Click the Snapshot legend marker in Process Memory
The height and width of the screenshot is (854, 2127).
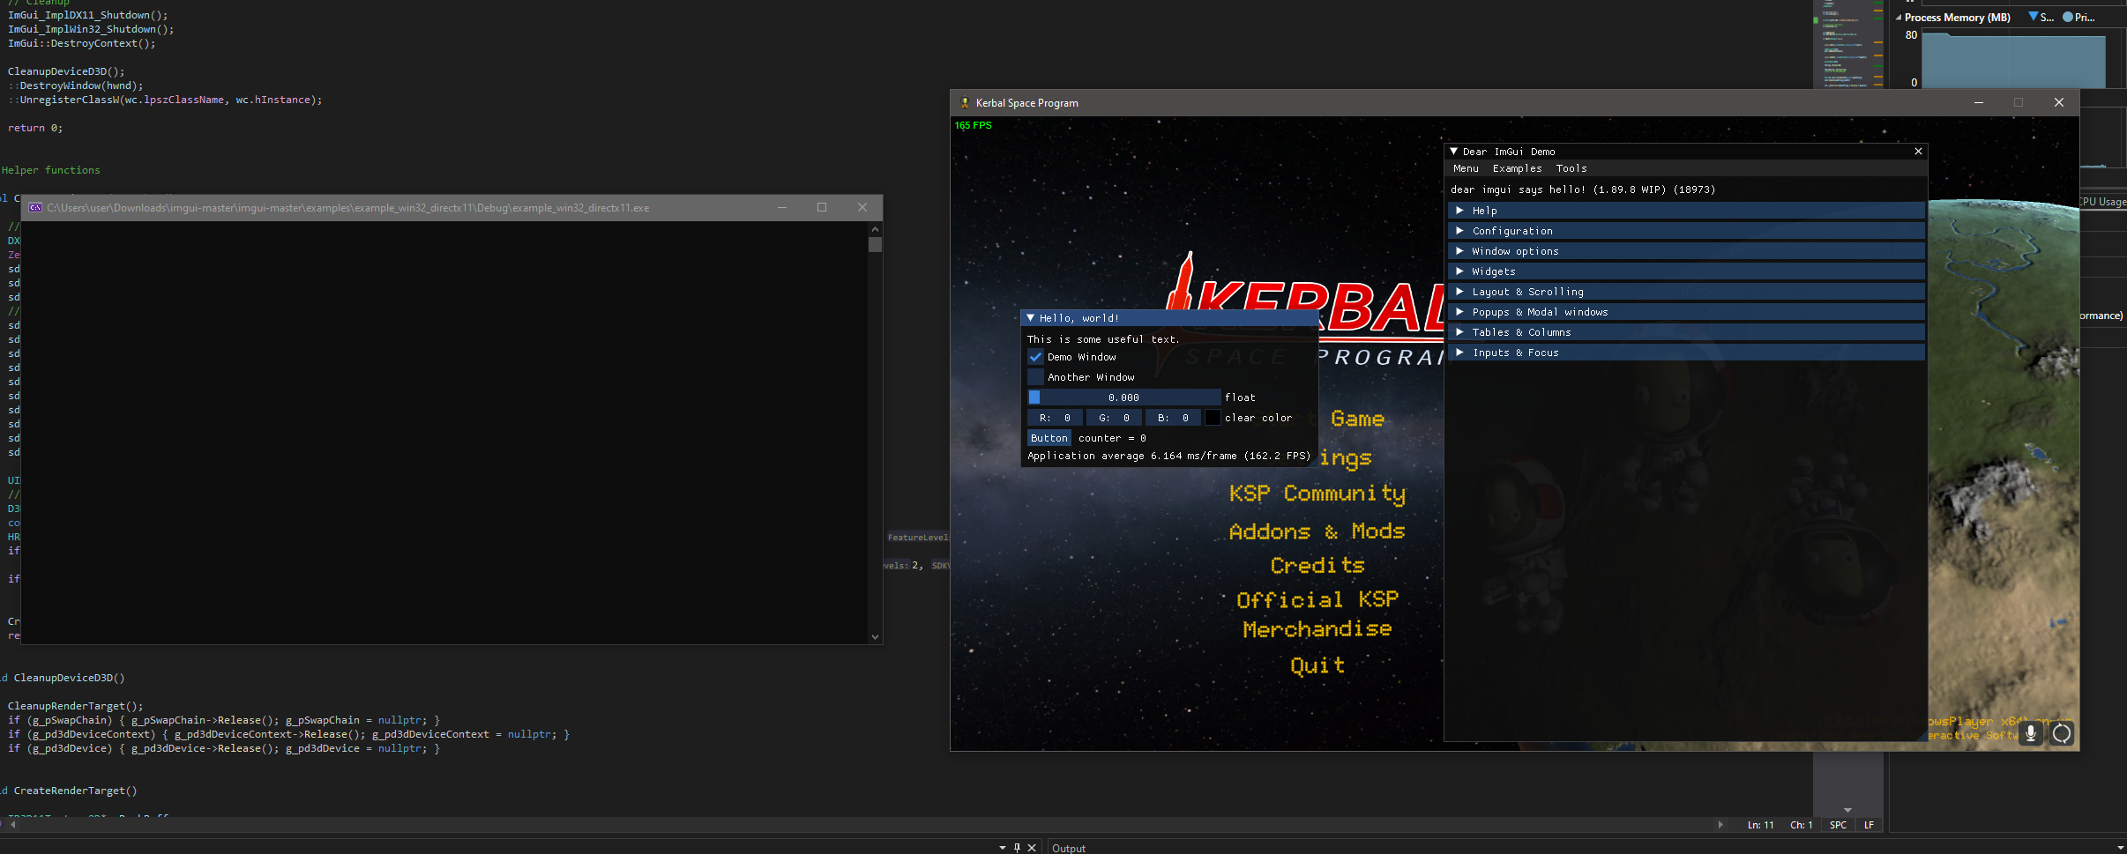tap(2033, 17)
